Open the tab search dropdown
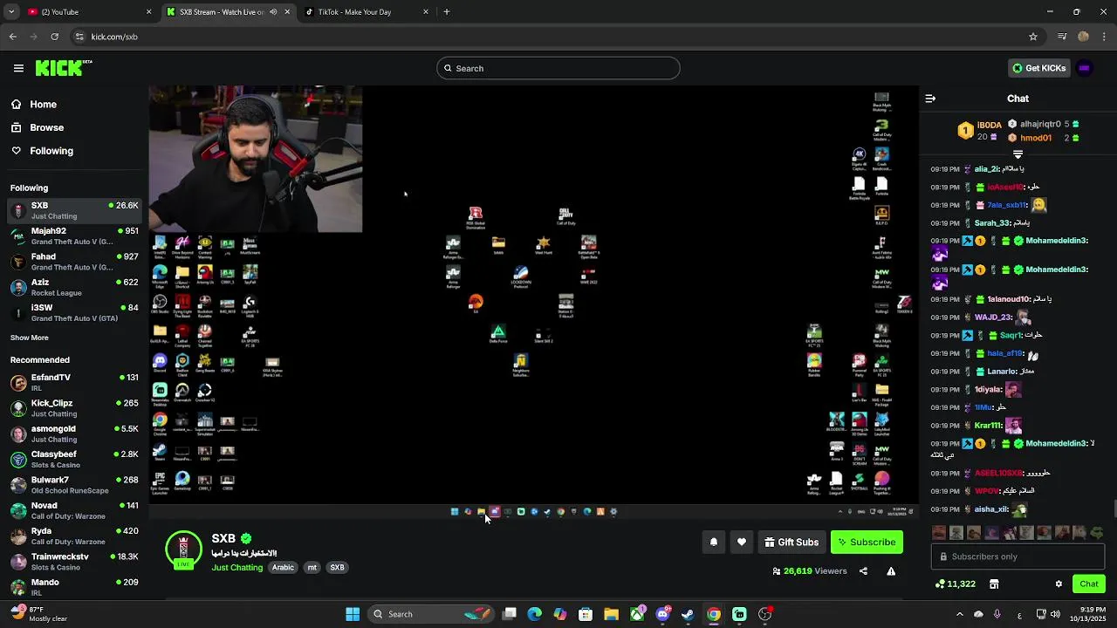 click(10, 12)
